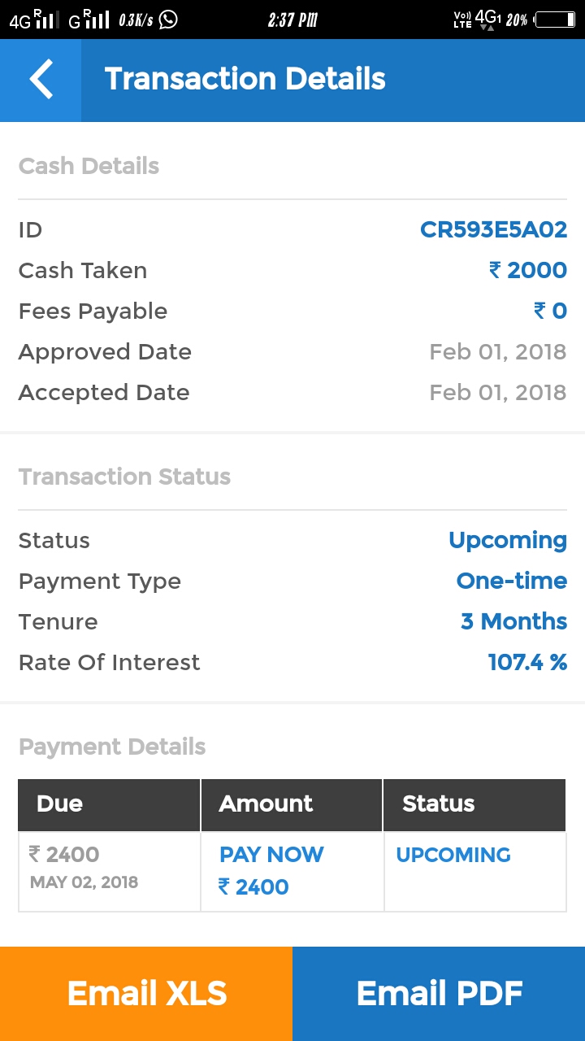
Task: Tap the One-time payment type value
Action: 511,581
